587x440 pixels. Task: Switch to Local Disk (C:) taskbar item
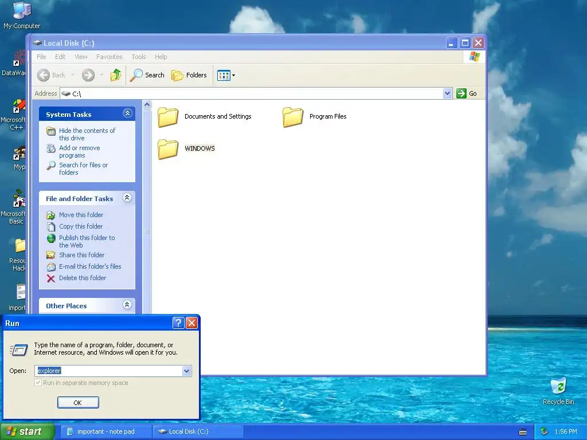click(x=198, y=432)
